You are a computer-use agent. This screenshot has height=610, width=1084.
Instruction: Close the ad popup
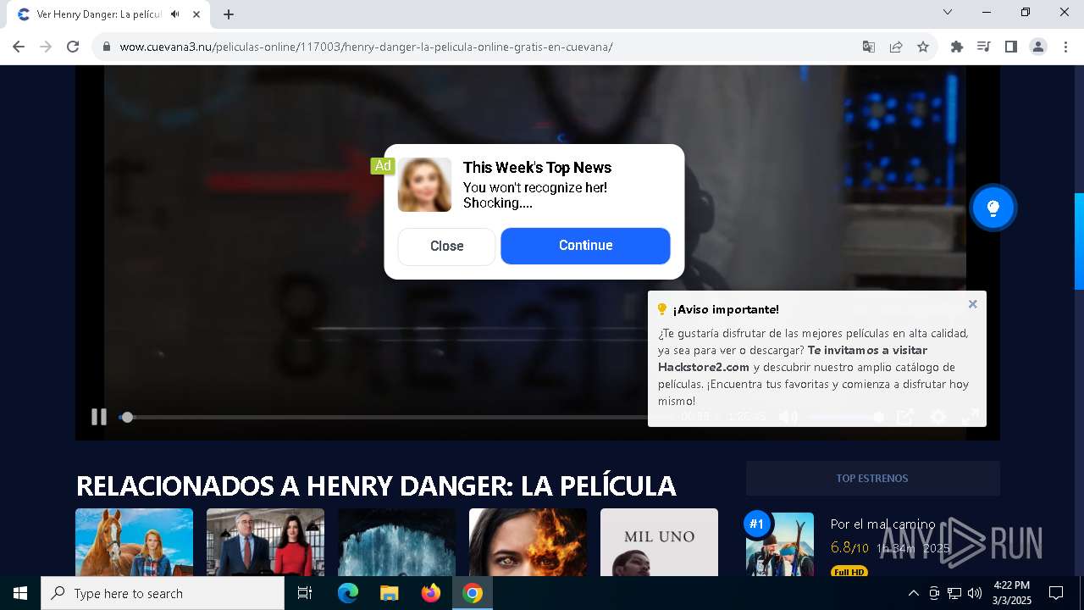tap(446, 246)
